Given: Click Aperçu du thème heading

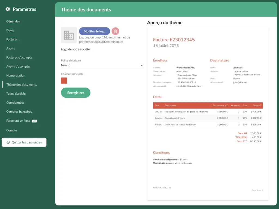Looking at the screenshot, I should point(165,23).
